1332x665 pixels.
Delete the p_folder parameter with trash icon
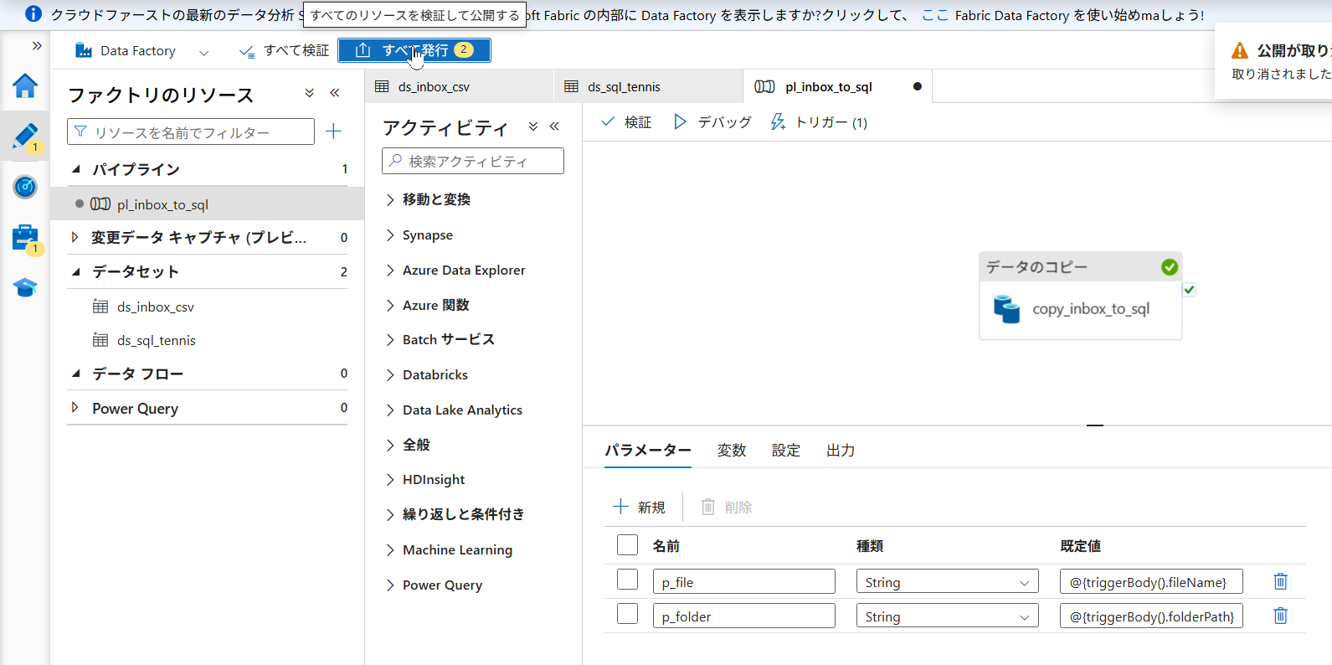[x=1280, y=616]
